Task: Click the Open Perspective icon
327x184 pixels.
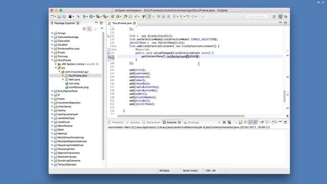Action: pyautogui.click(x=274, y=16)
